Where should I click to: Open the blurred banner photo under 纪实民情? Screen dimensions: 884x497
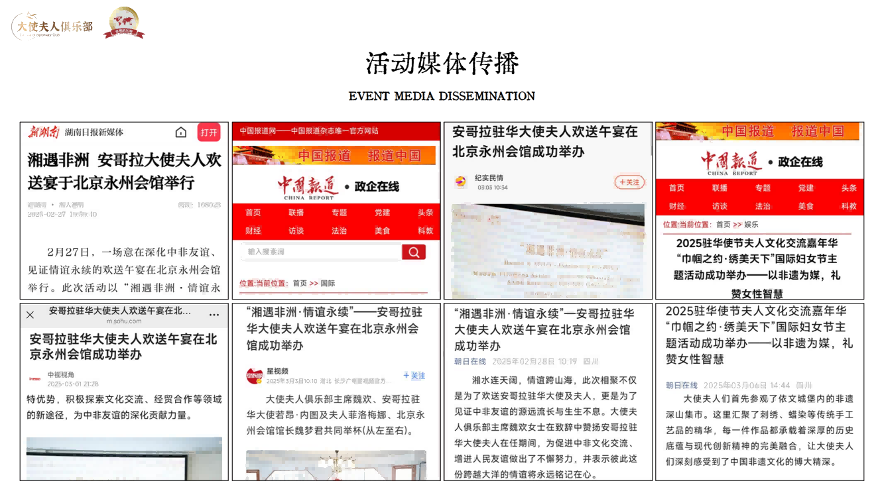point(548,250)
